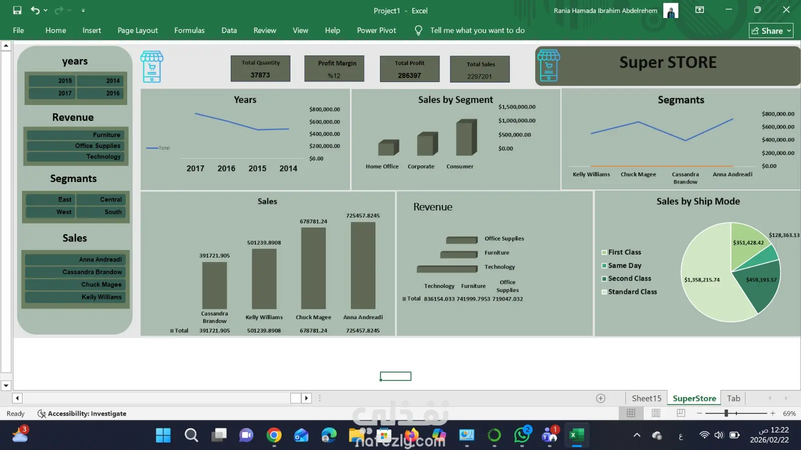
Task: Open the Insert ribbon tab
Action: [x=92, y=30]
